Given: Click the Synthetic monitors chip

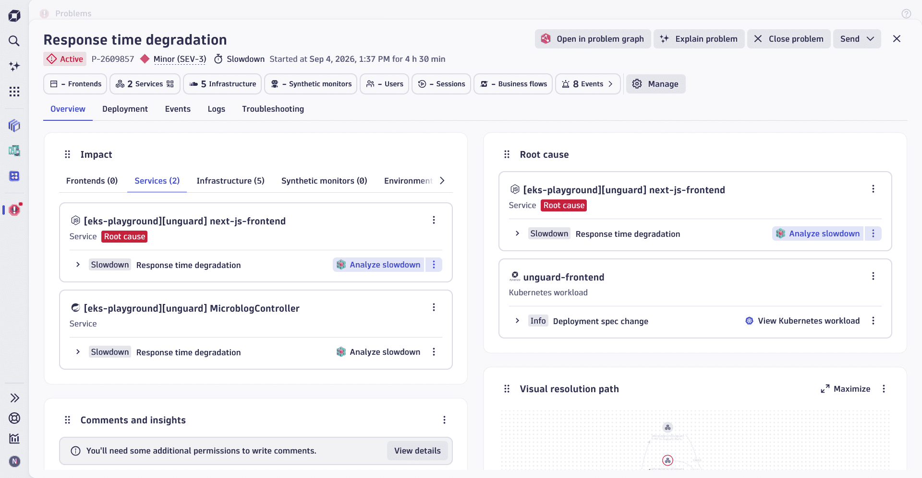Looking at the screenshot, I should pos(311,84).
